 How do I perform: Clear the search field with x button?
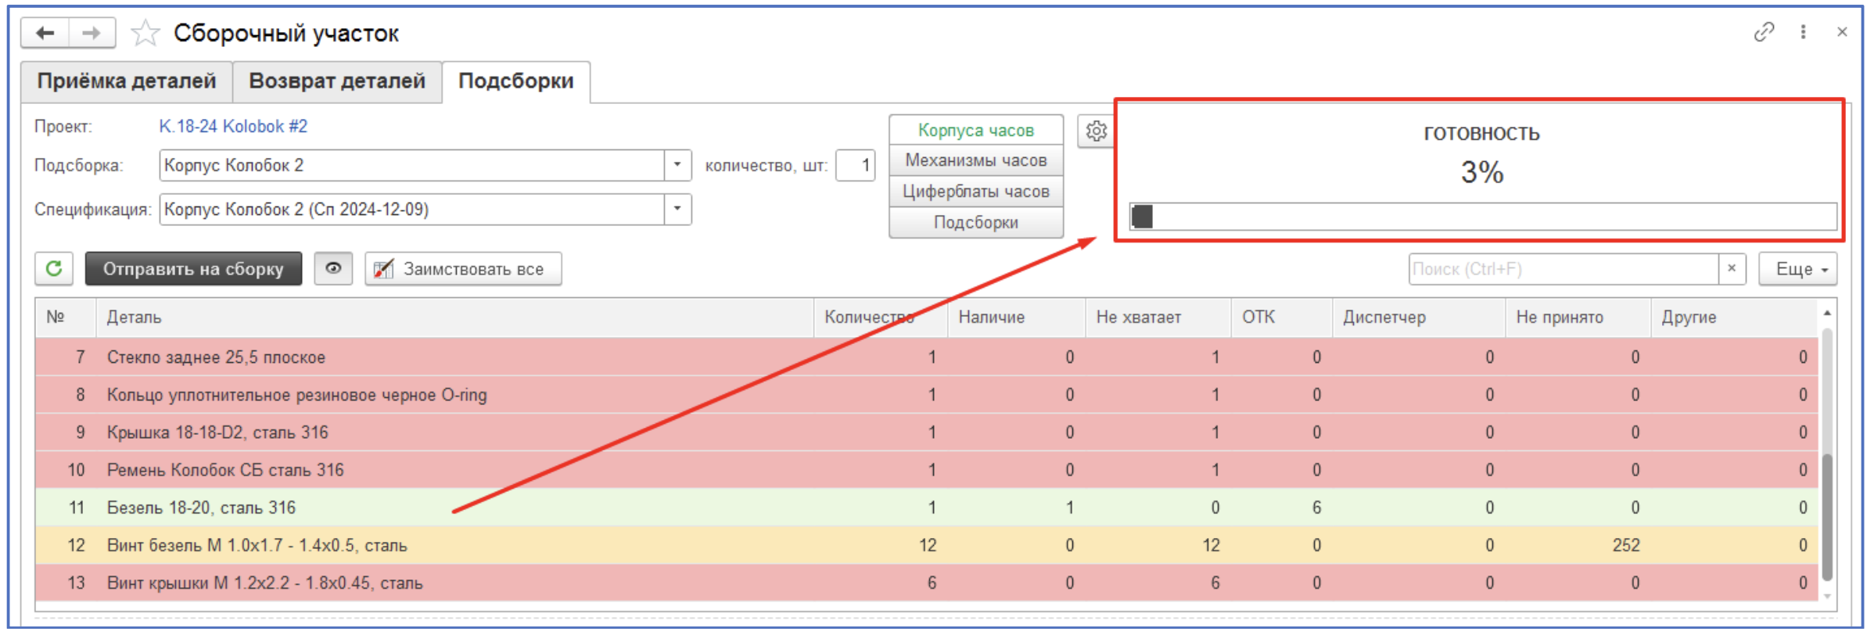pos(1732,269)
